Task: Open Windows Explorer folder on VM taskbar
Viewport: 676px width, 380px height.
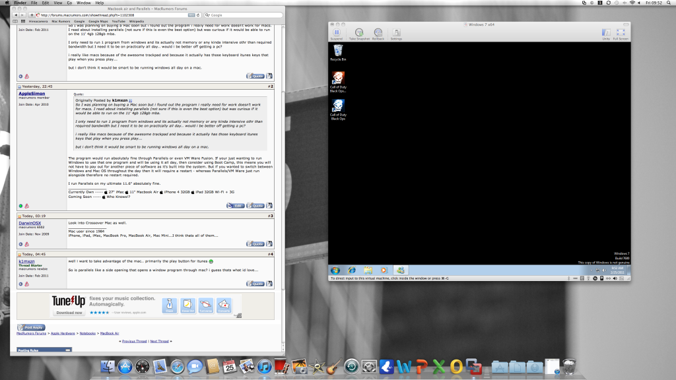Action: pyautogui.click(x=368, y=270)
